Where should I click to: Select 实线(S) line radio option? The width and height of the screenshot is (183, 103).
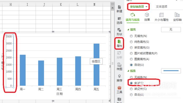pyautogui.click(x=131, y=83)
